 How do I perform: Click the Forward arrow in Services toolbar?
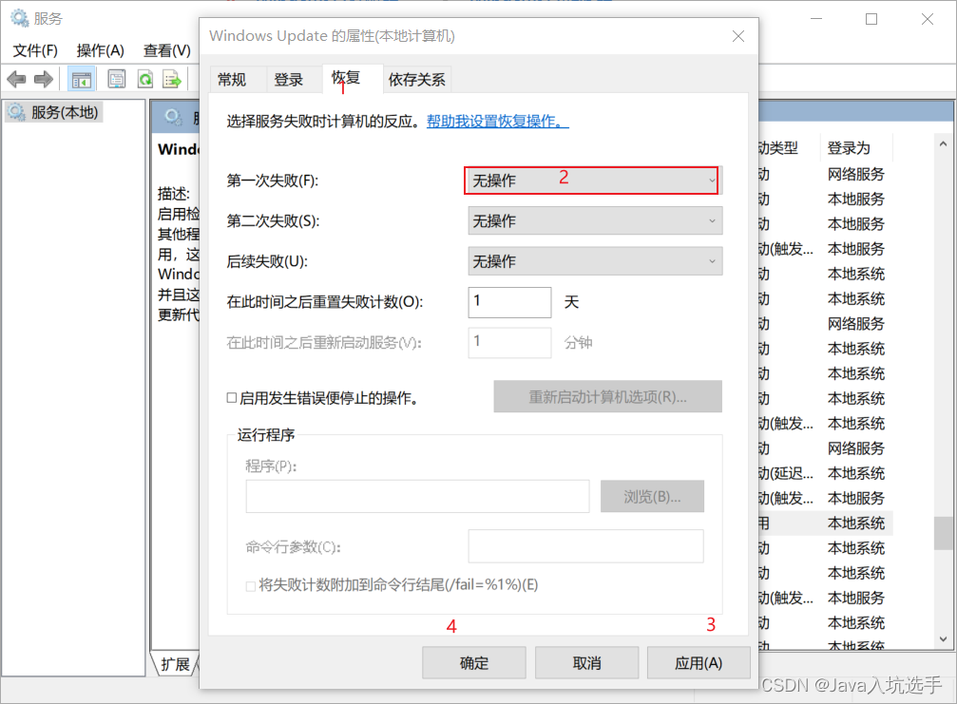(x=44, y=79)
